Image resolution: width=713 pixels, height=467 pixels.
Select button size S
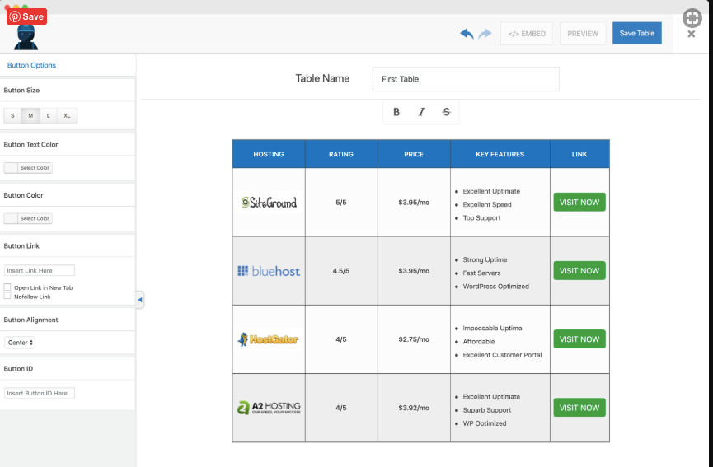pos(12,116)
